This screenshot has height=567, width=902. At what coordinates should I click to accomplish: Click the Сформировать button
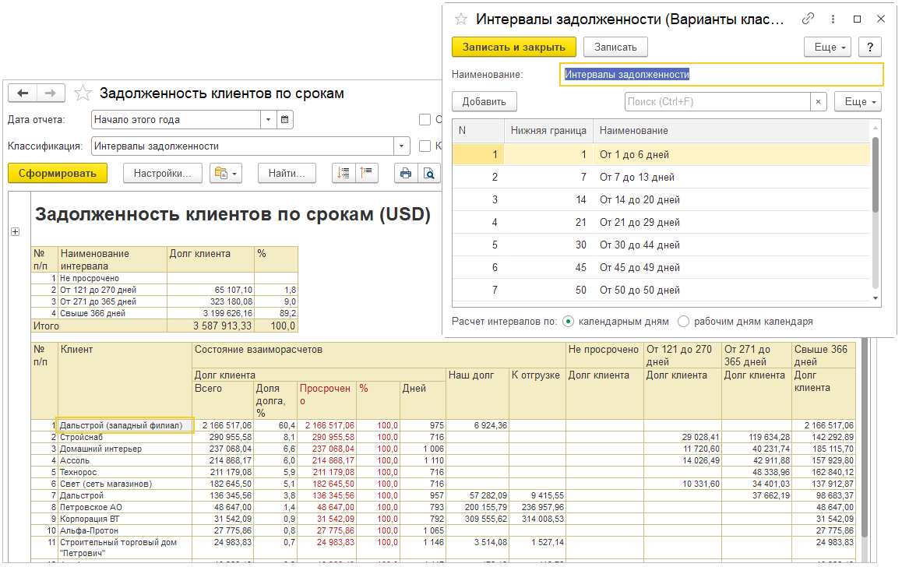point(57,173)
